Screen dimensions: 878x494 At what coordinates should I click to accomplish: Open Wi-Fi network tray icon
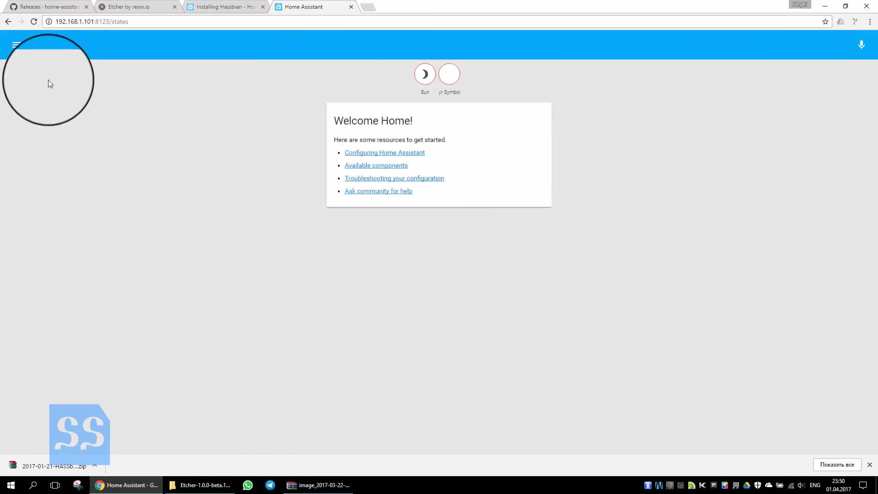coord(791,485)
